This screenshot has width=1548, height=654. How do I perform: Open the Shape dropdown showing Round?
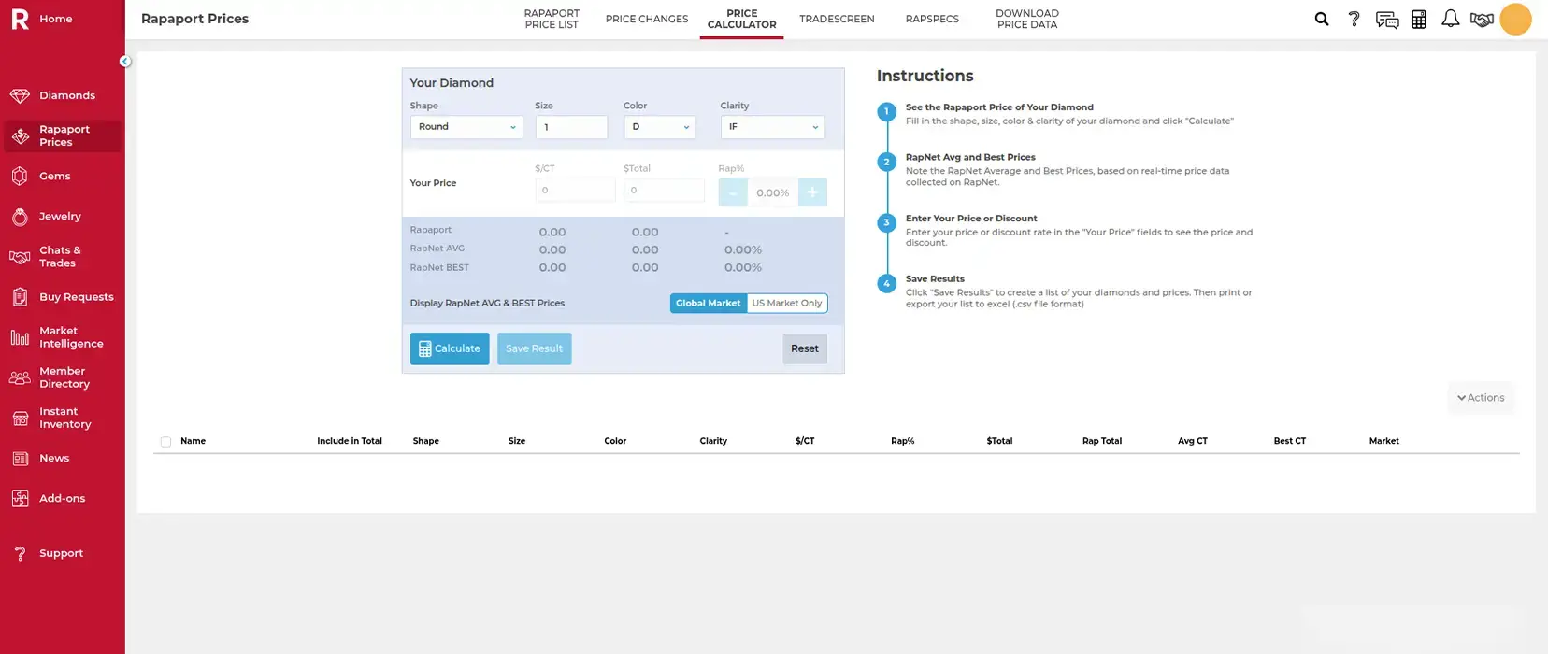pyautogui.click(x=466, y=127)
